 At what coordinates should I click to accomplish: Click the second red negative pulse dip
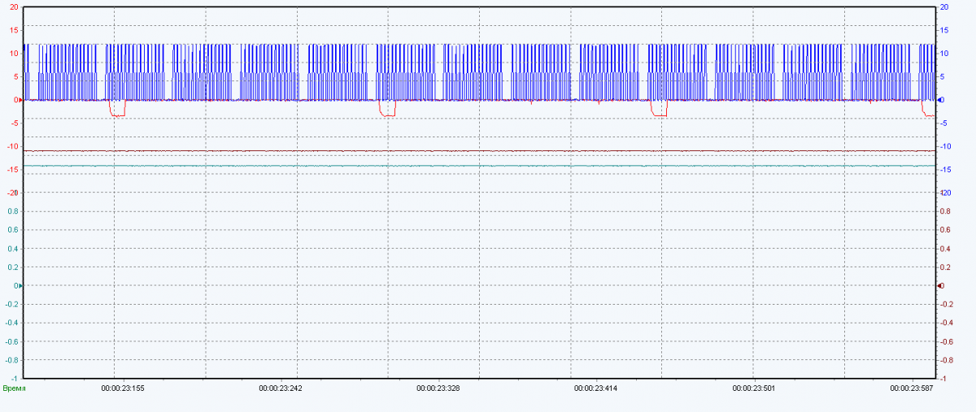387,115
